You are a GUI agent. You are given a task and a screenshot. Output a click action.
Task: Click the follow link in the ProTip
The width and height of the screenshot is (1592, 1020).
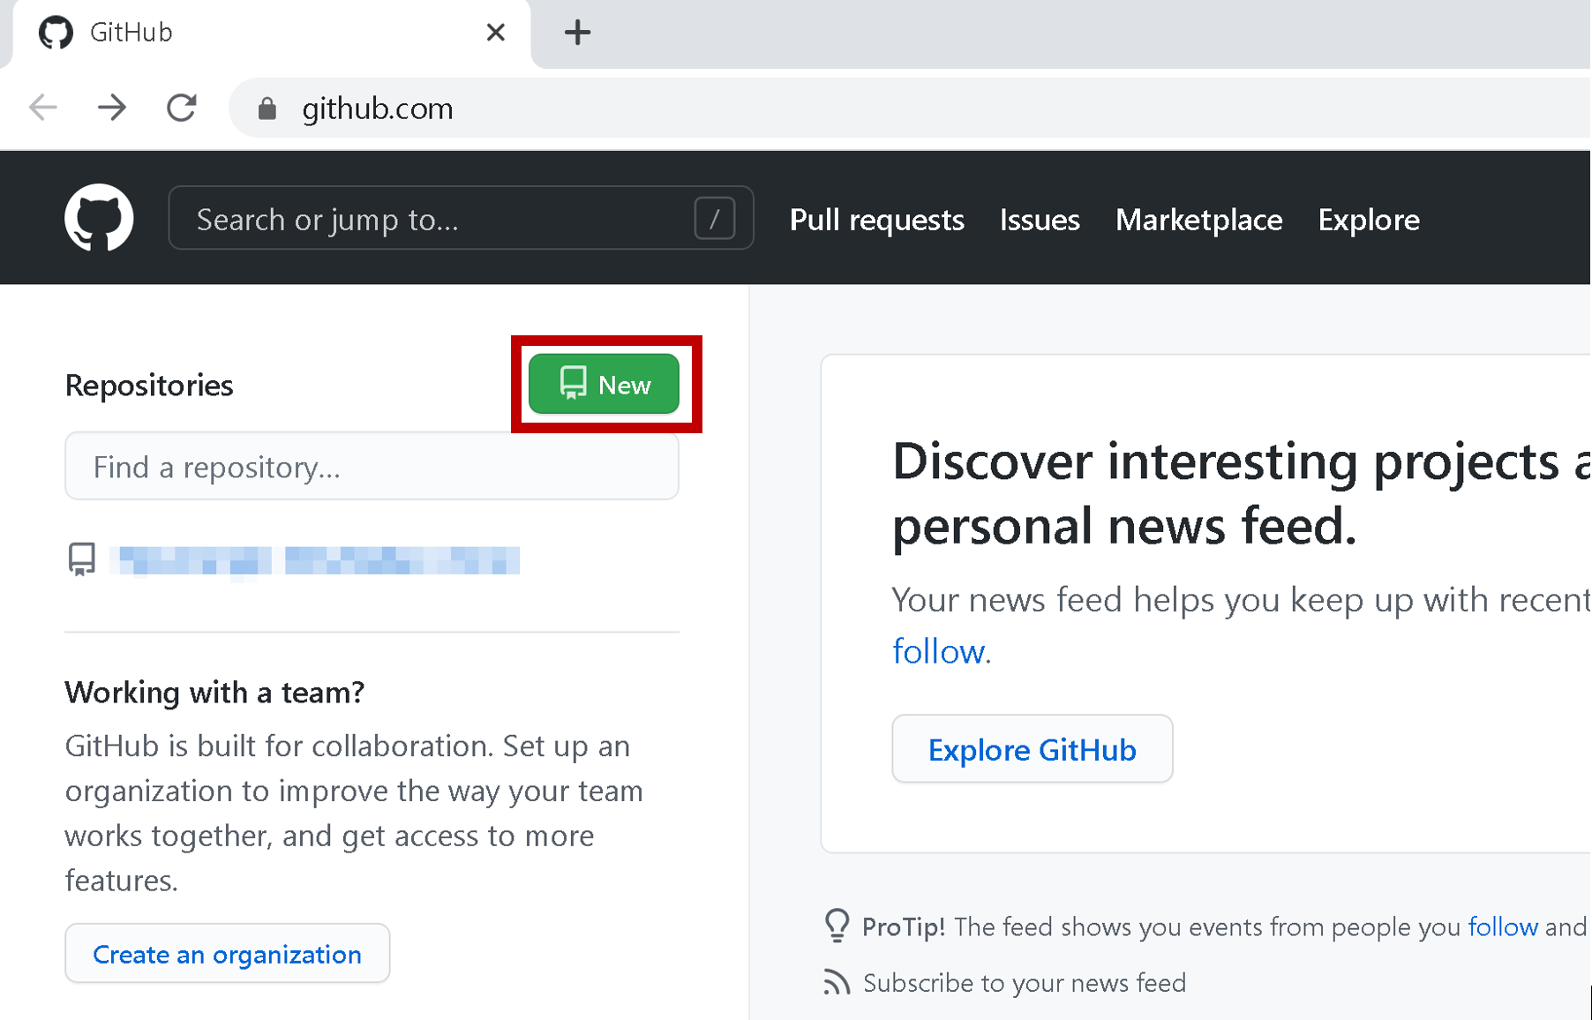pos(1503,926)
